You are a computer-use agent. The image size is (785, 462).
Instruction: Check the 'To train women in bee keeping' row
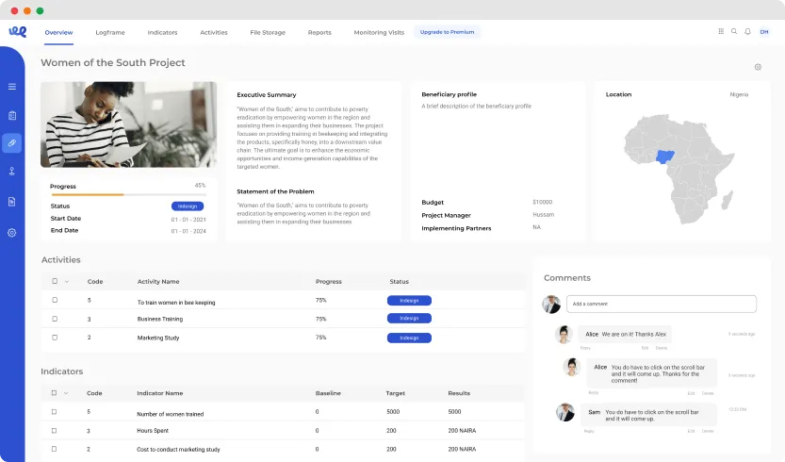[x=55, y=300]
